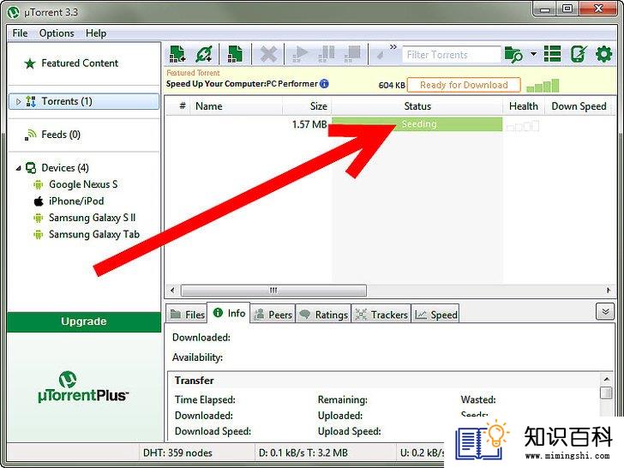Viewport: 624px width, 468px height.
Task: Select the Google Nexus S device
Action: click(x=83, y=184)
